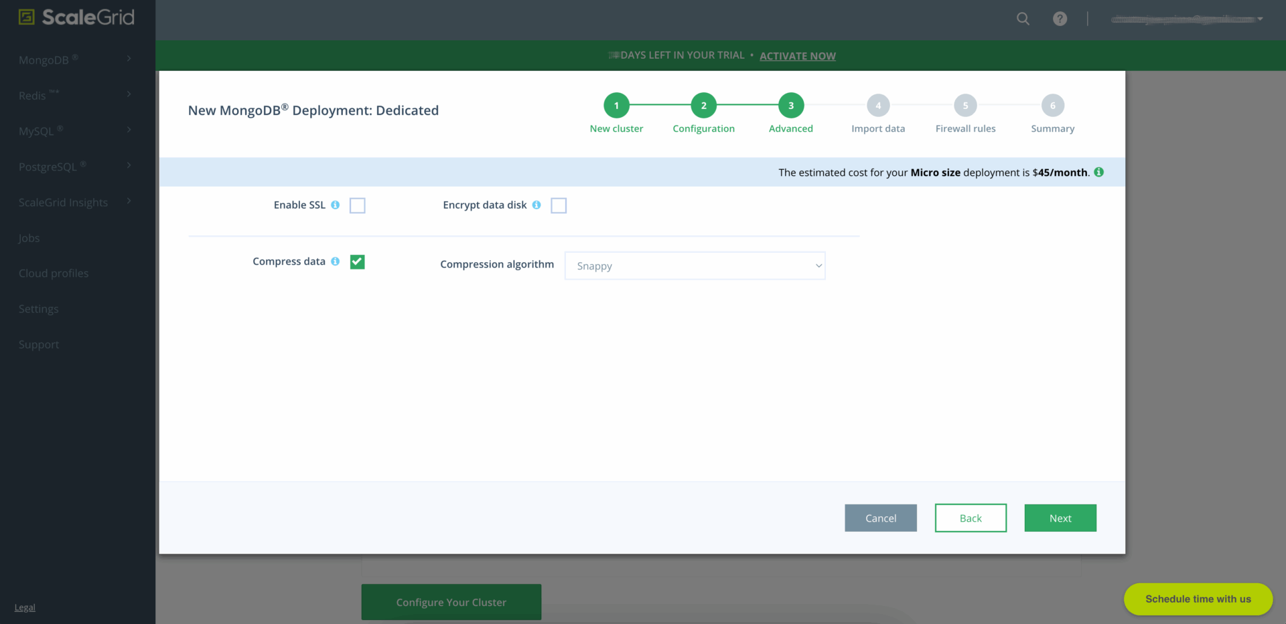
Task: Enable the SSL checkbox
Action: pyautogui.click(x=358, y=206)
